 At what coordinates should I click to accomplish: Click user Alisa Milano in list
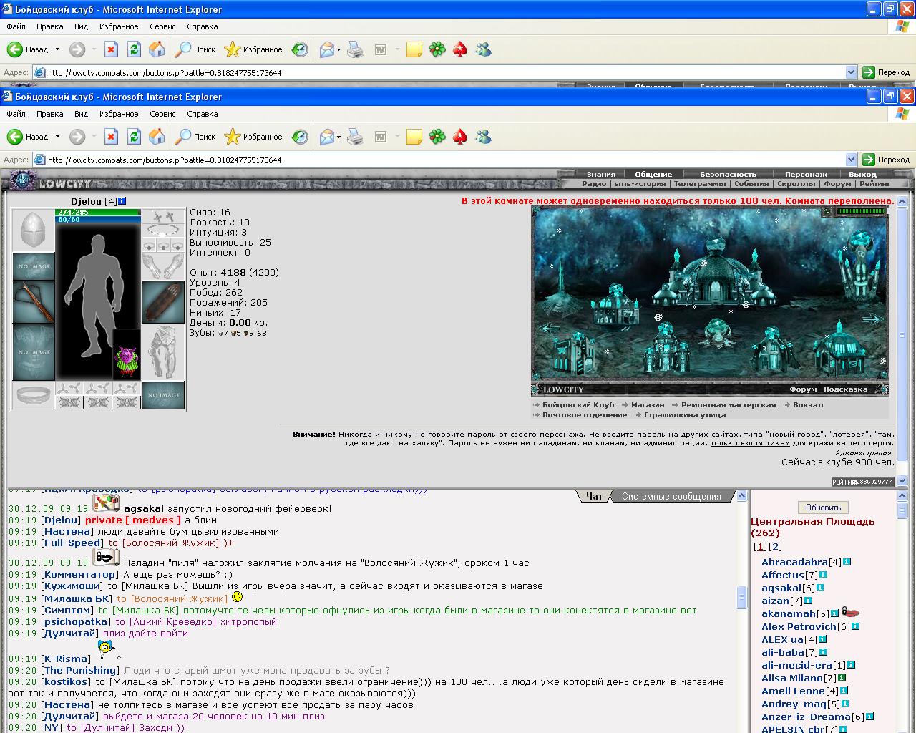[x=792, y=679]
